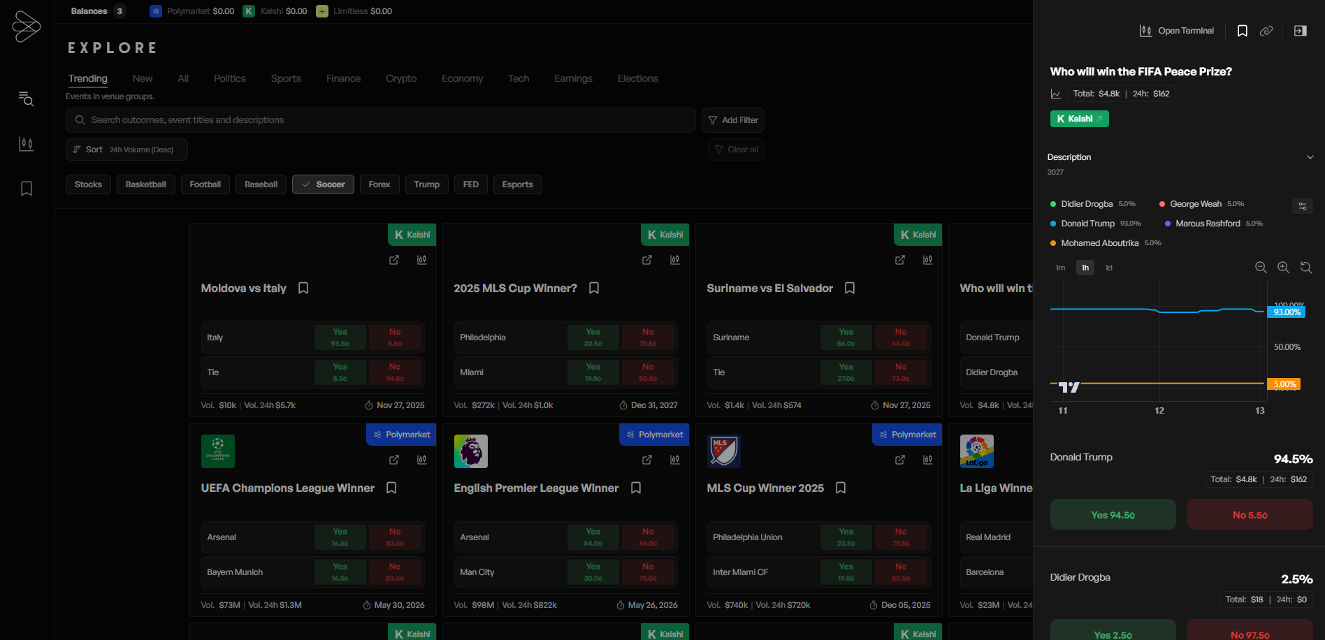This screenshot has width=1325, height=640.
Task: Open external link on Suriname vs El Salvador card
Action: (900, 260)
